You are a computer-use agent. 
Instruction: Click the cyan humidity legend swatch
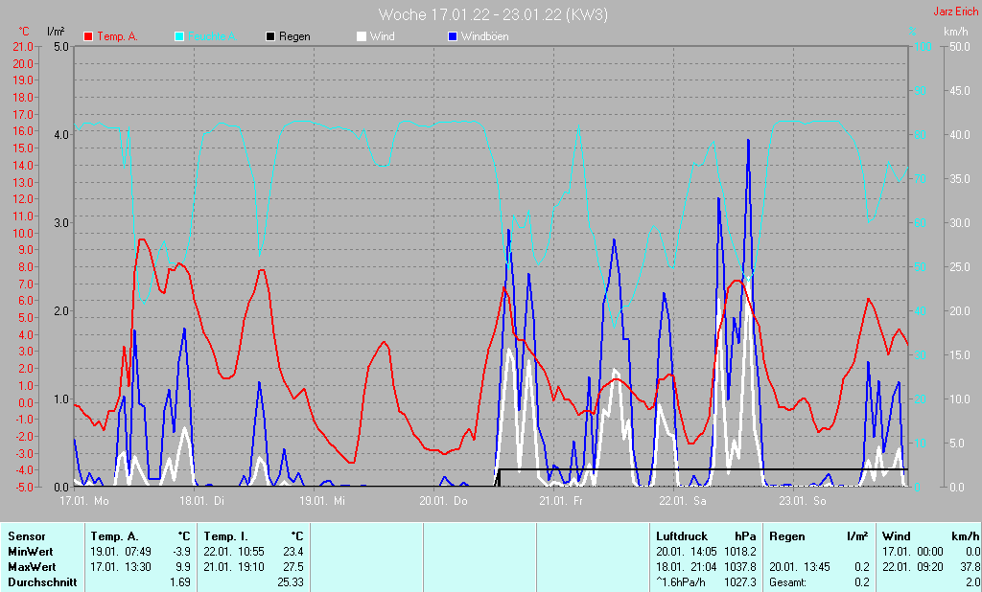pos(180,36)
